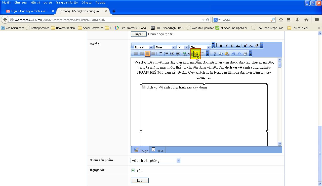The image size is (322, 186).
Task: Click the second indent arrow icon
Action: click(x=178, y=54)
